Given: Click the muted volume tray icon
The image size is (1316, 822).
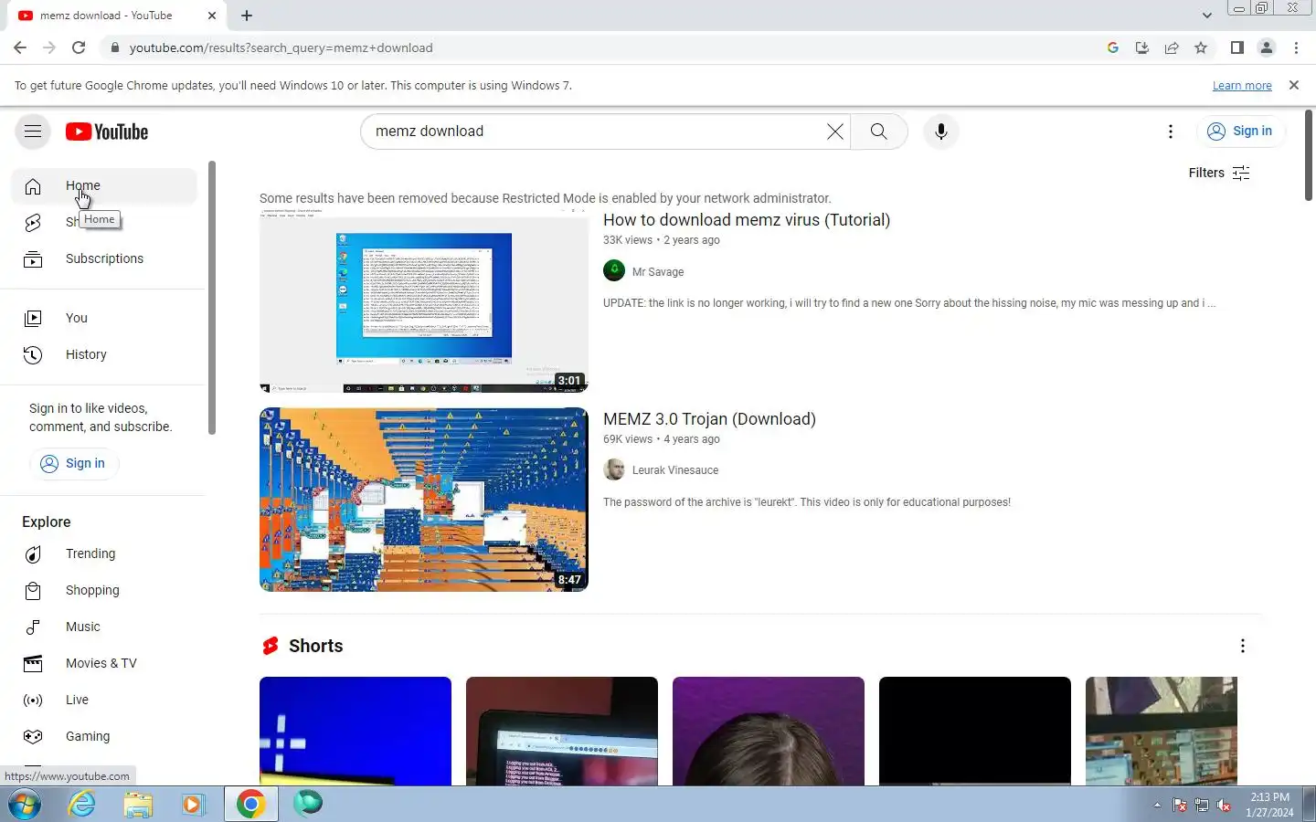Looking at the screenshot, I should coord(1224,805).
